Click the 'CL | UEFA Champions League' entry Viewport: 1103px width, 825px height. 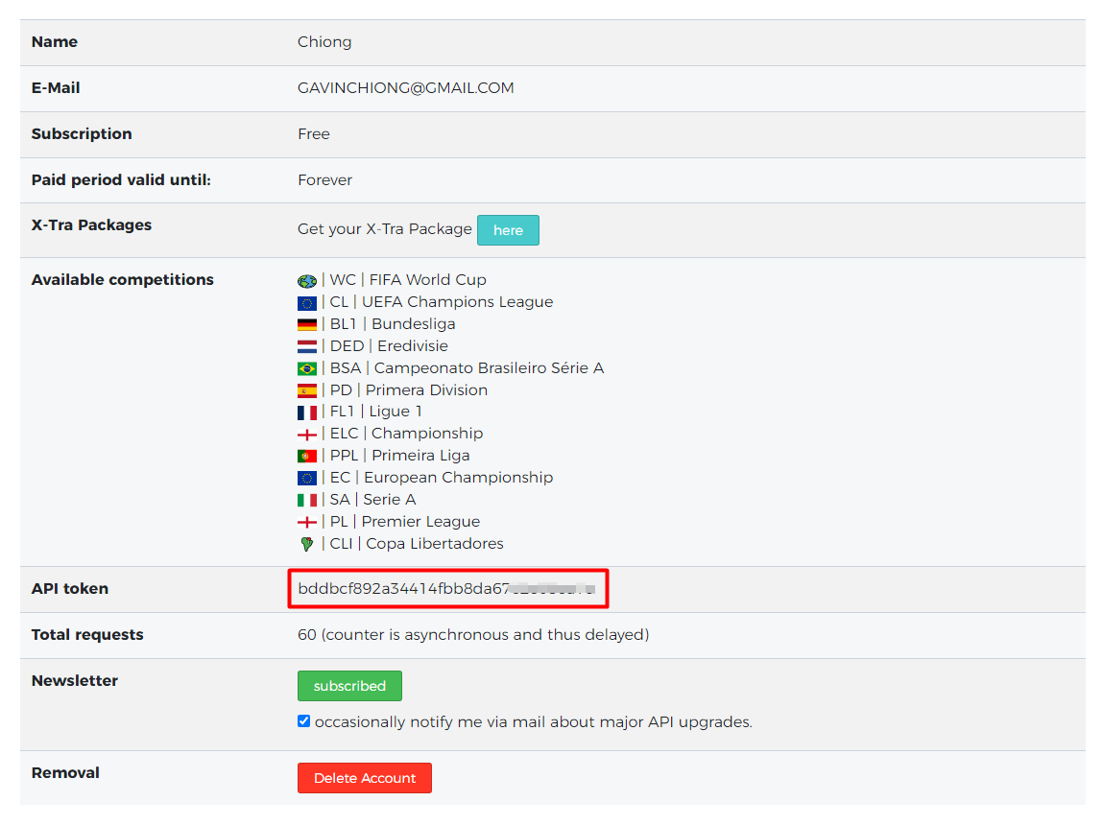pos(441,302)
